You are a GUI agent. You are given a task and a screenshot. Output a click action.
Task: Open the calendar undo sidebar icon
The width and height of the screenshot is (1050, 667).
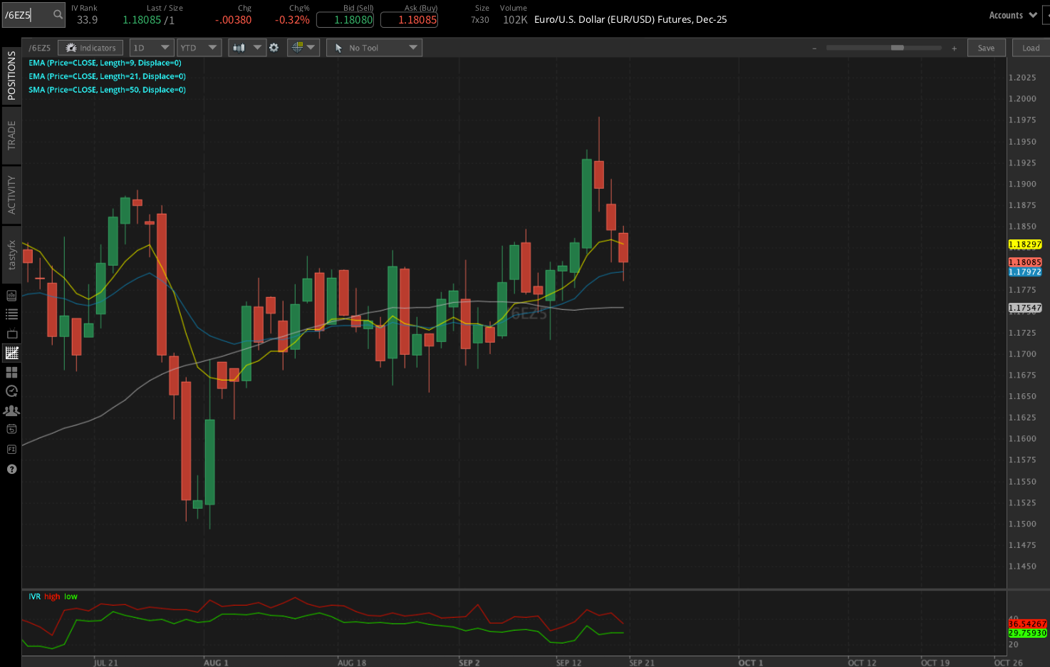point(11,429)
